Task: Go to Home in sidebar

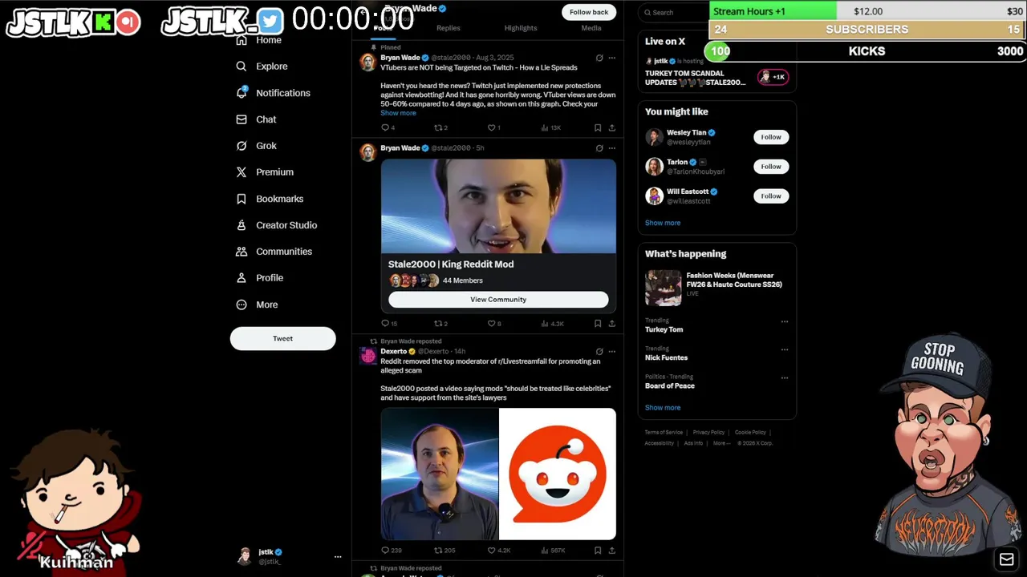Action: [258, 40]
